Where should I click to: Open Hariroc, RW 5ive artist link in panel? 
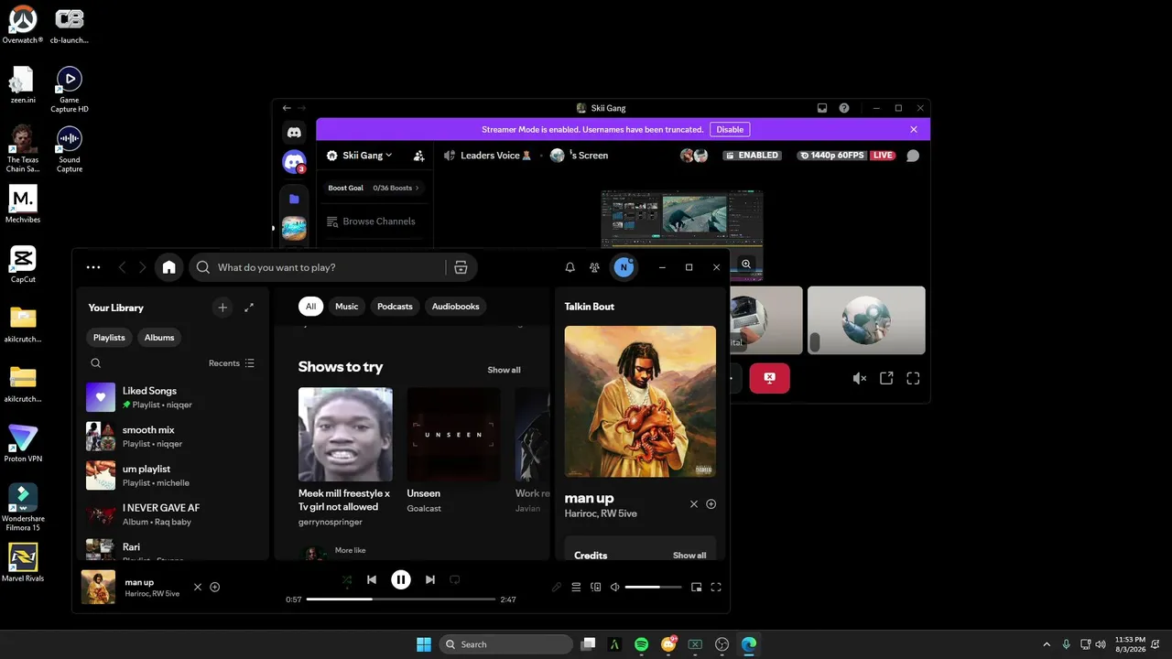601,513
